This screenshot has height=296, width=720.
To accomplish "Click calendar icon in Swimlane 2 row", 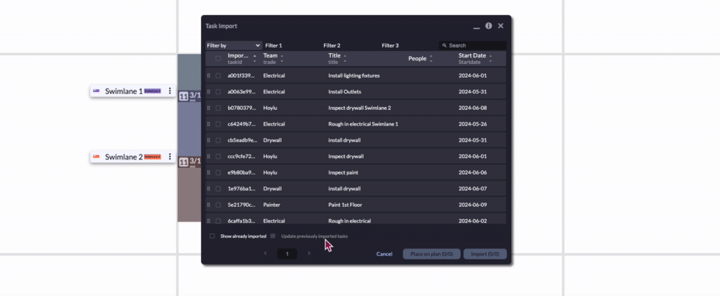I will click(183, 162).
